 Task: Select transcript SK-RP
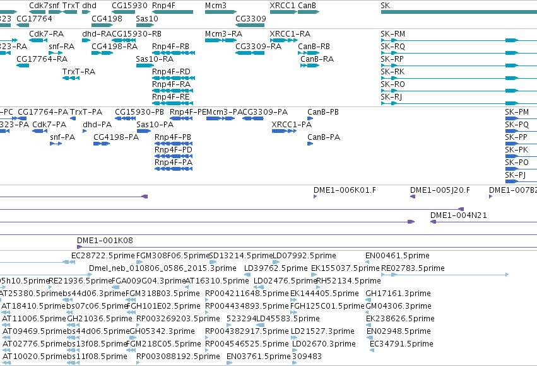[x=392, y=59]
